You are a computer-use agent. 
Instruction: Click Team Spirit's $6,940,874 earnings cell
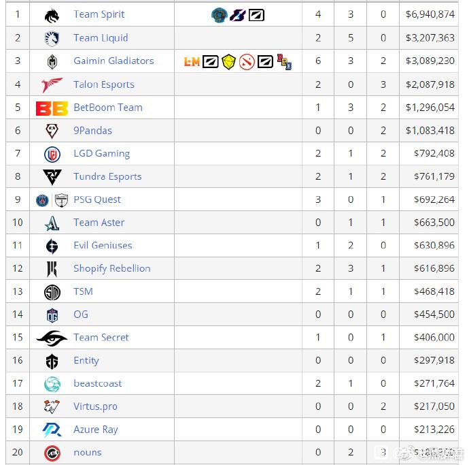pyautogui.click(x=429, y=14)
